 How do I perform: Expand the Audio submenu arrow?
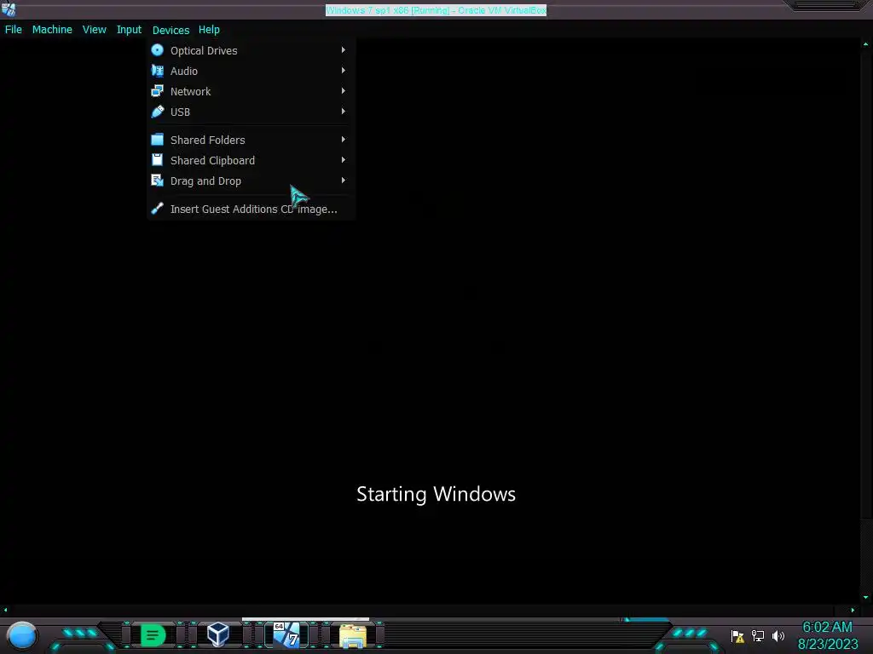click(x=343, y=71)
